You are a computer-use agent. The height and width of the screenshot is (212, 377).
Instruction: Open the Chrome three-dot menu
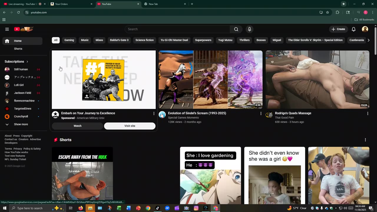pyautogui.click(x=373, y=12)
